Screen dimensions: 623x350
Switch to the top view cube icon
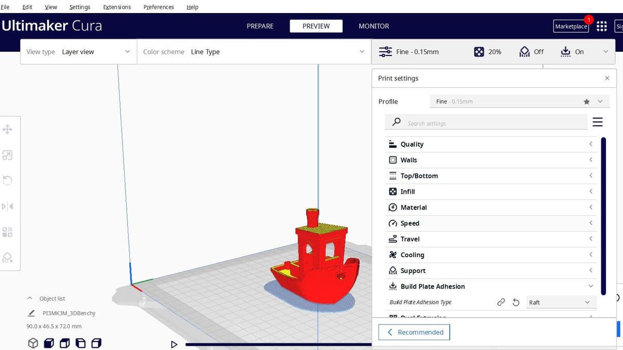tap(65, 343)
